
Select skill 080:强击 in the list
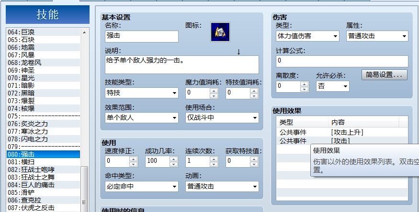(x=43, y=155)
